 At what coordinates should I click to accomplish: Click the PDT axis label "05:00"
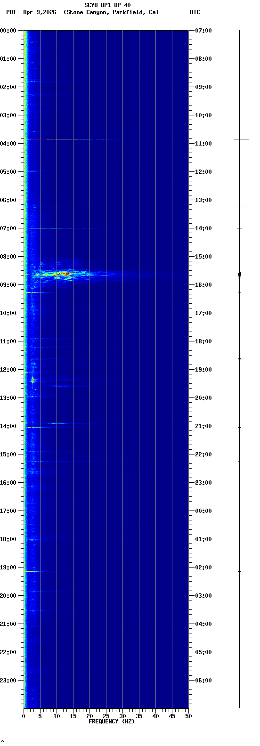pos(9,172)
